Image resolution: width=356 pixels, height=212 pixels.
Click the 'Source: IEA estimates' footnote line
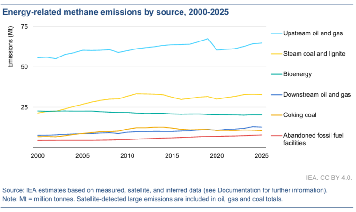click(165, 190)
